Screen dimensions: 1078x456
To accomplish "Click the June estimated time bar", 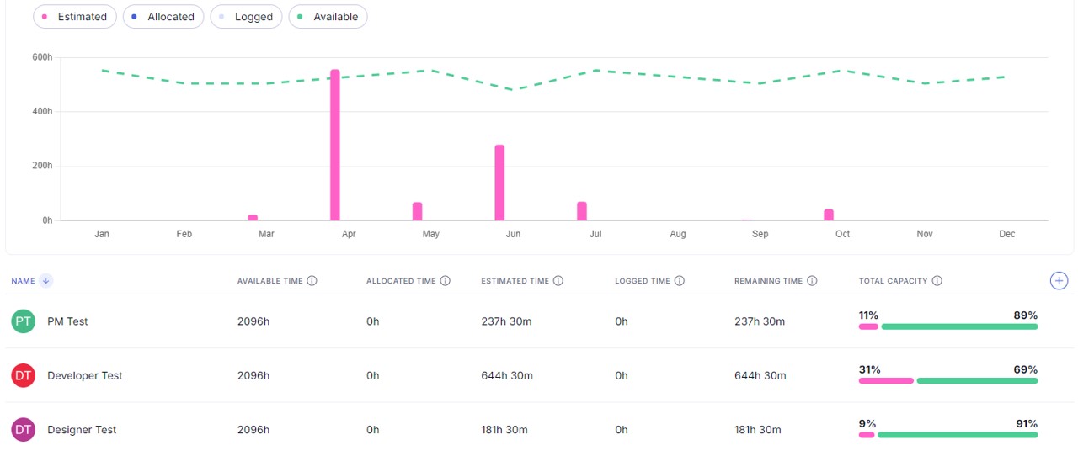I will [499, 183].
